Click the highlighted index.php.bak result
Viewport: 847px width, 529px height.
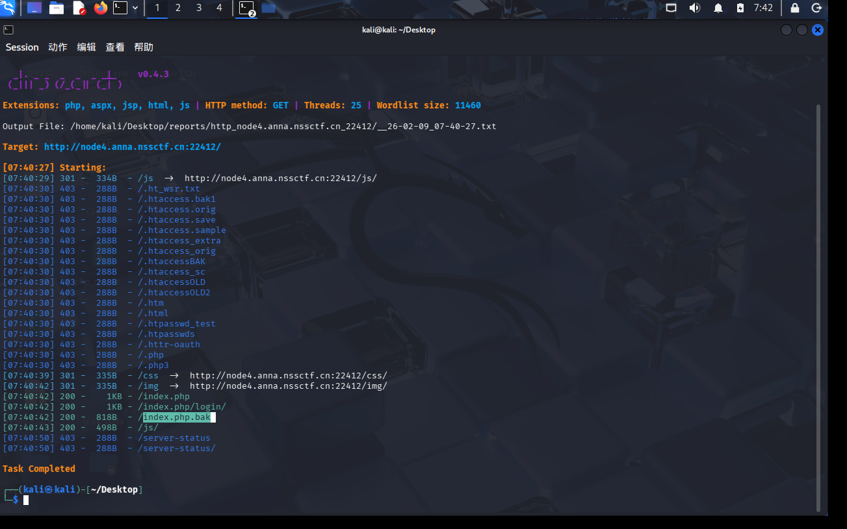pos(177,417)
